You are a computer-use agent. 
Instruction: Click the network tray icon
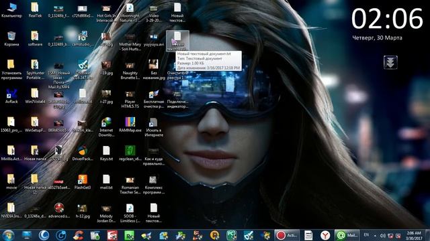[x=390, y=236]
